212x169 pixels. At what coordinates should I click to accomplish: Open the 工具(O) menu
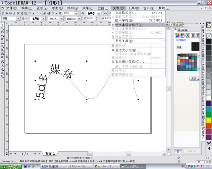coord(133,8)
